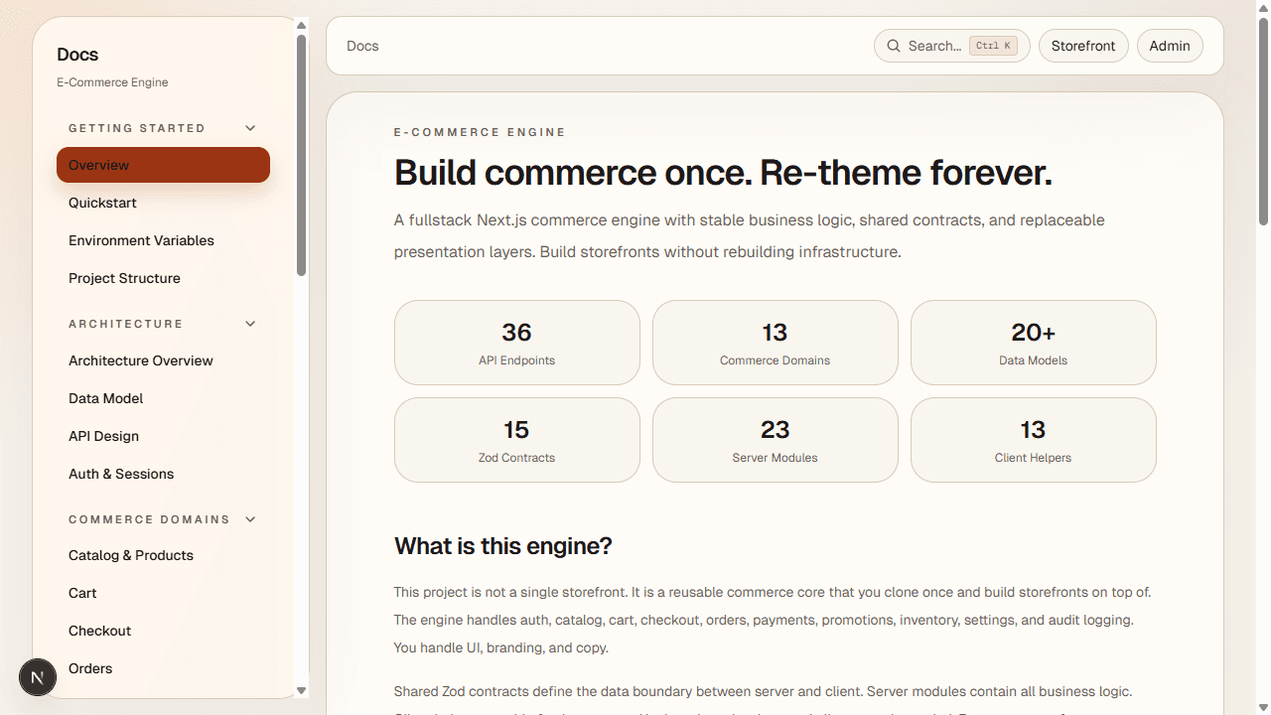Click the Admin button
1271x715 pixels.
pyautogui.click(x=1170, y=46)
